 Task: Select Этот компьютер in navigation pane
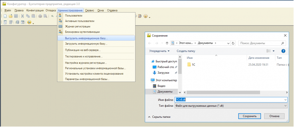(x=164, y=80)
